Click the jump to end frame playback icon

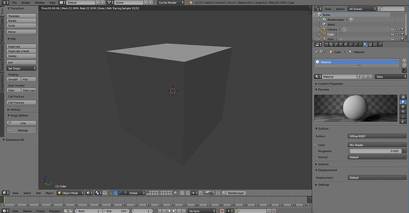coord(184,211)
